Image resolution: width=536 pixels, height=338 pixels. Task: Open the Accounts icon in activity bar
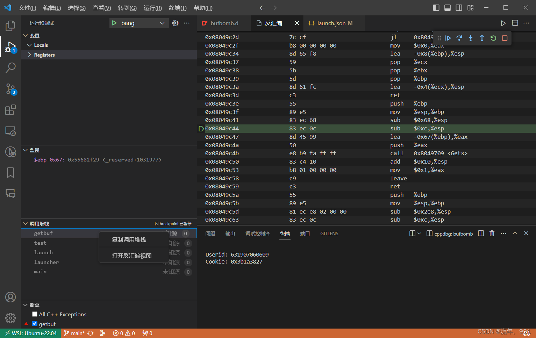(x=10, y=297)
